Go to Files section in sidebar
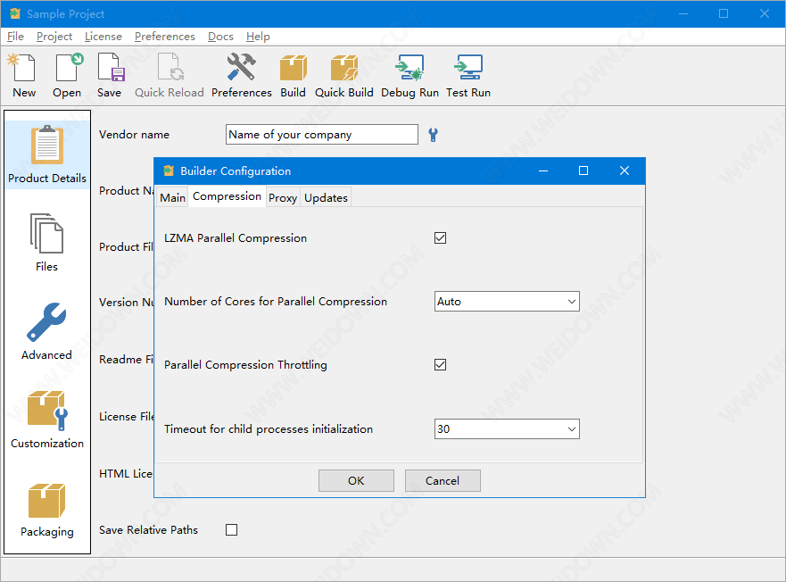This screenshot has height=582, width=786. tap(46, 243)
